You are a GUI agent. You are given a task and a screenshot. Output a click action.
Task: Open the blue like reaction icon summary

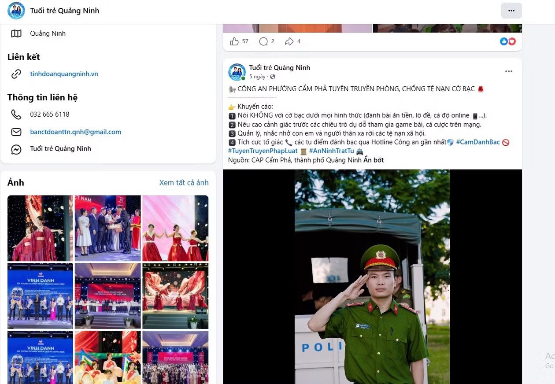click(504, 41)
